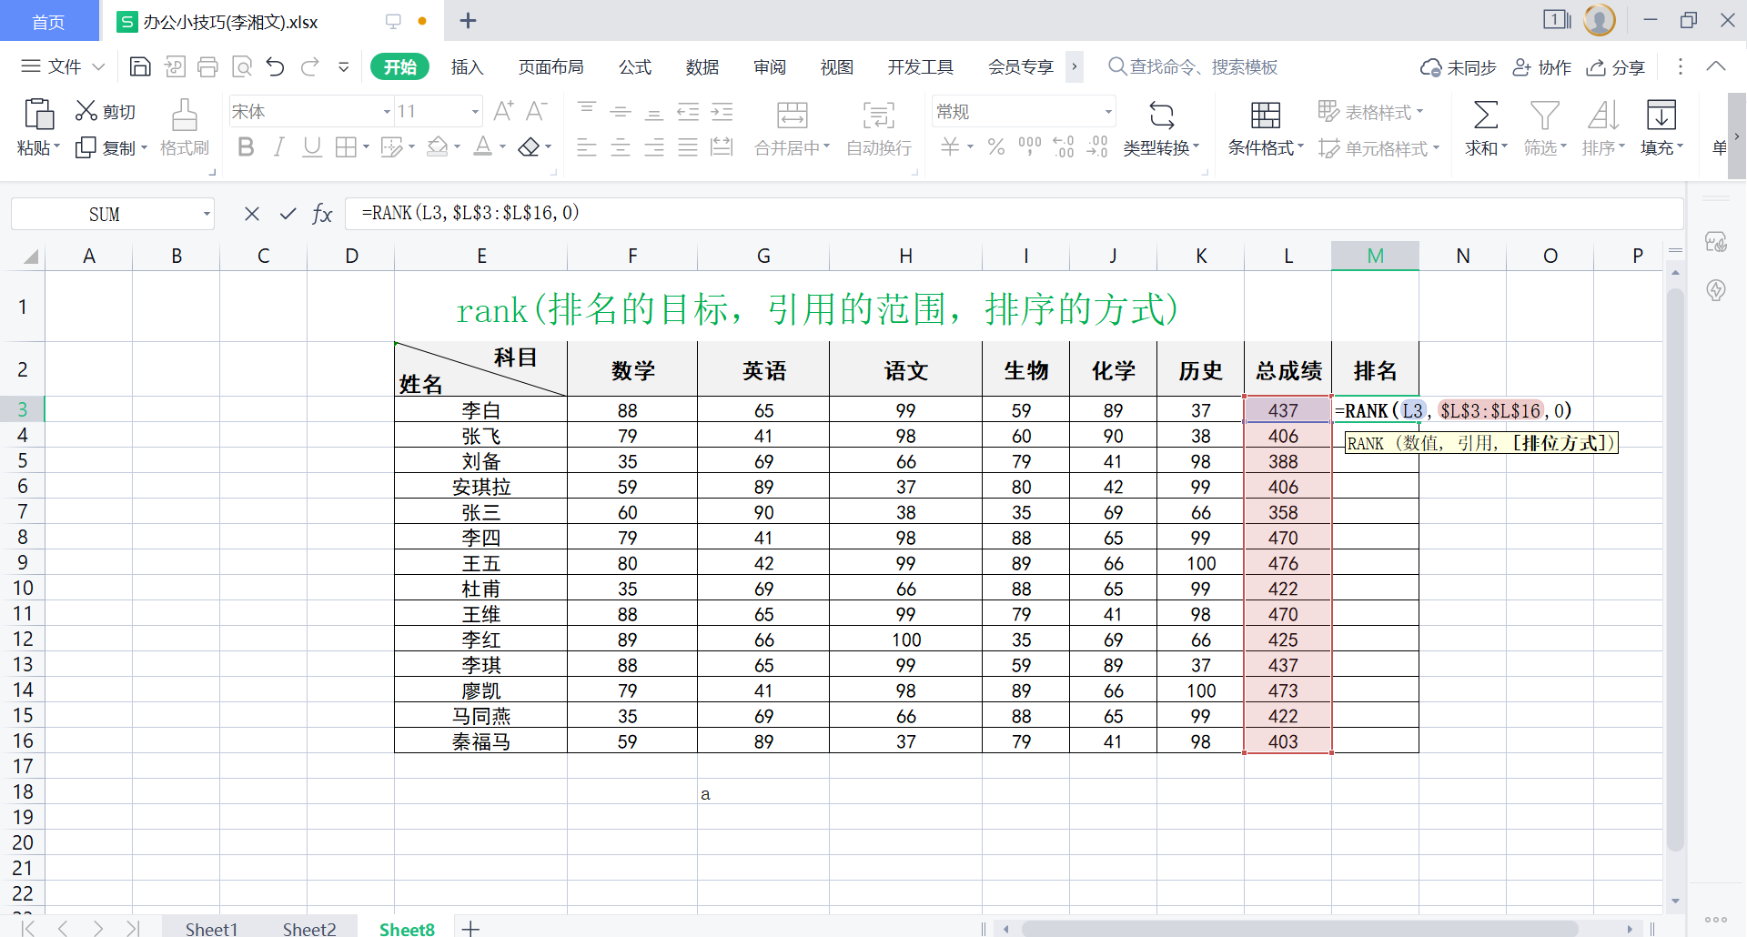Click the Insert Function fx icon
The image size is (1747, 937).
pos(322,214)
